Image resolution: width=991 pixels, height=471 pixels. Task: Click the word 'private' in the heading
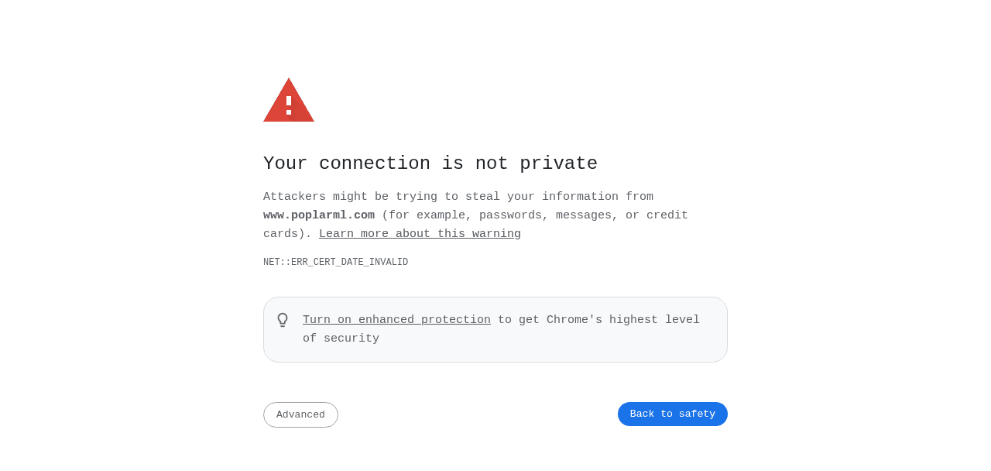click(x=558, y=164)
